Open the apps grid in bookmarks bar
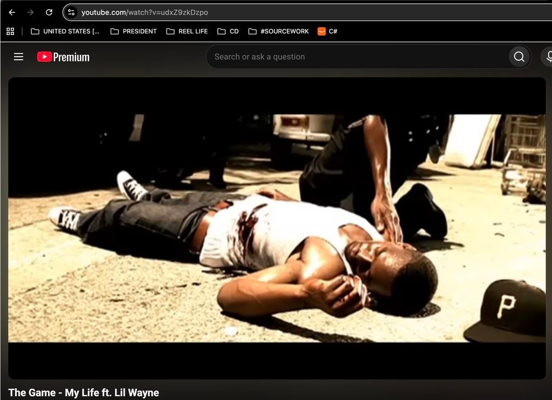 [x=11, y=31]
